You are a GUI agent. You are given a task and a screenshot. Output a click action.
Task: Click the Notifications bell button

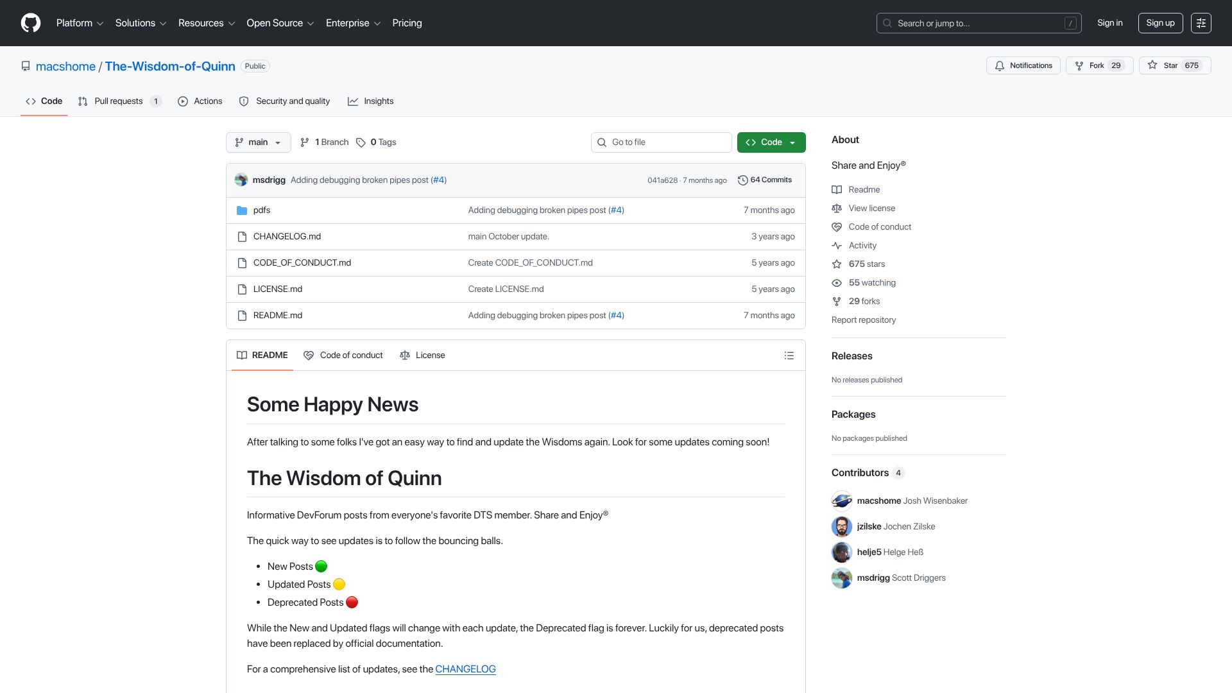point(1023,65)
